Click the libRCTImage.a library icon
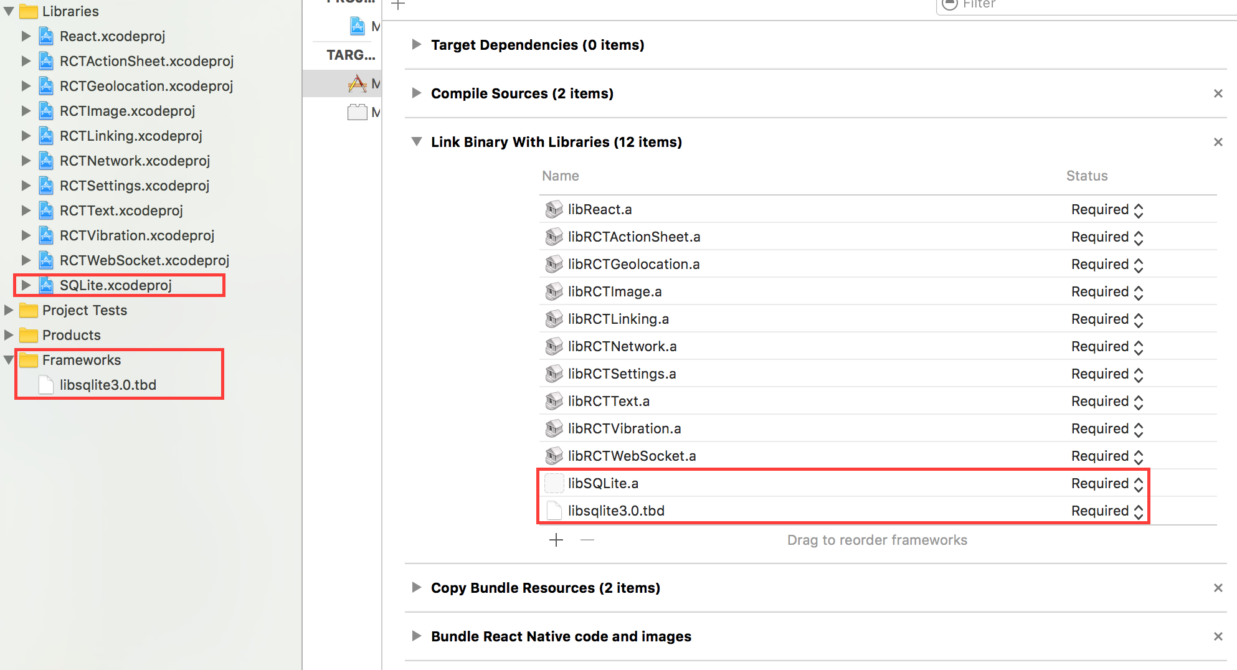Image resolution: width=1237 pixels, height=670 pixels. coord(554,291)
